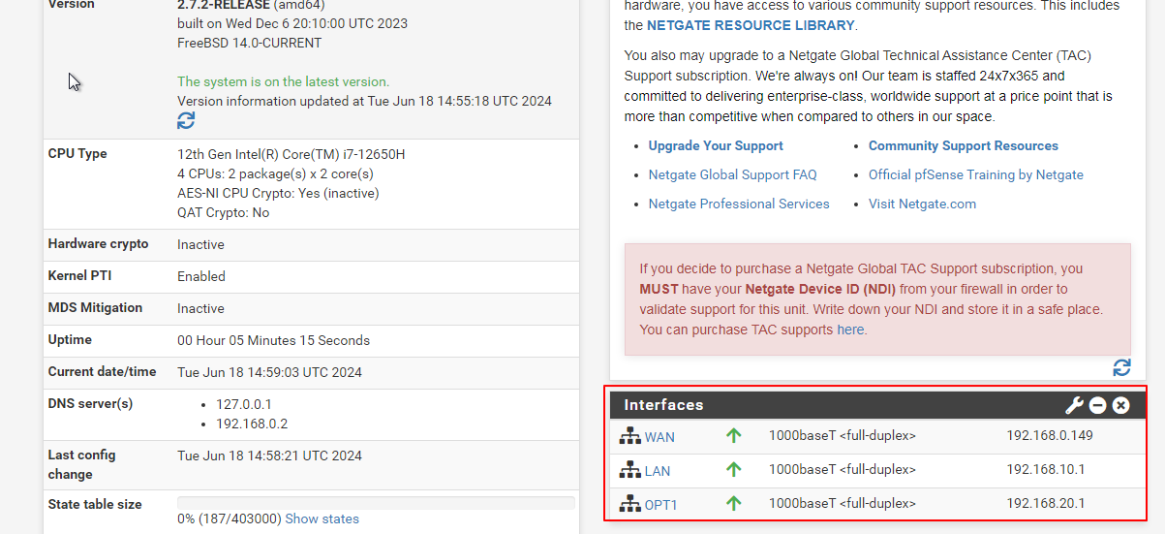Click the 'QAT Crypto: No' line

[x=223, y=212]
